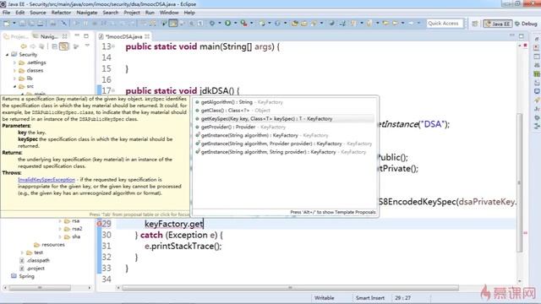Maximize the Navigator panel
This screenshot has width=541, height=304.
pyautogui.click(x=86, y=35)
